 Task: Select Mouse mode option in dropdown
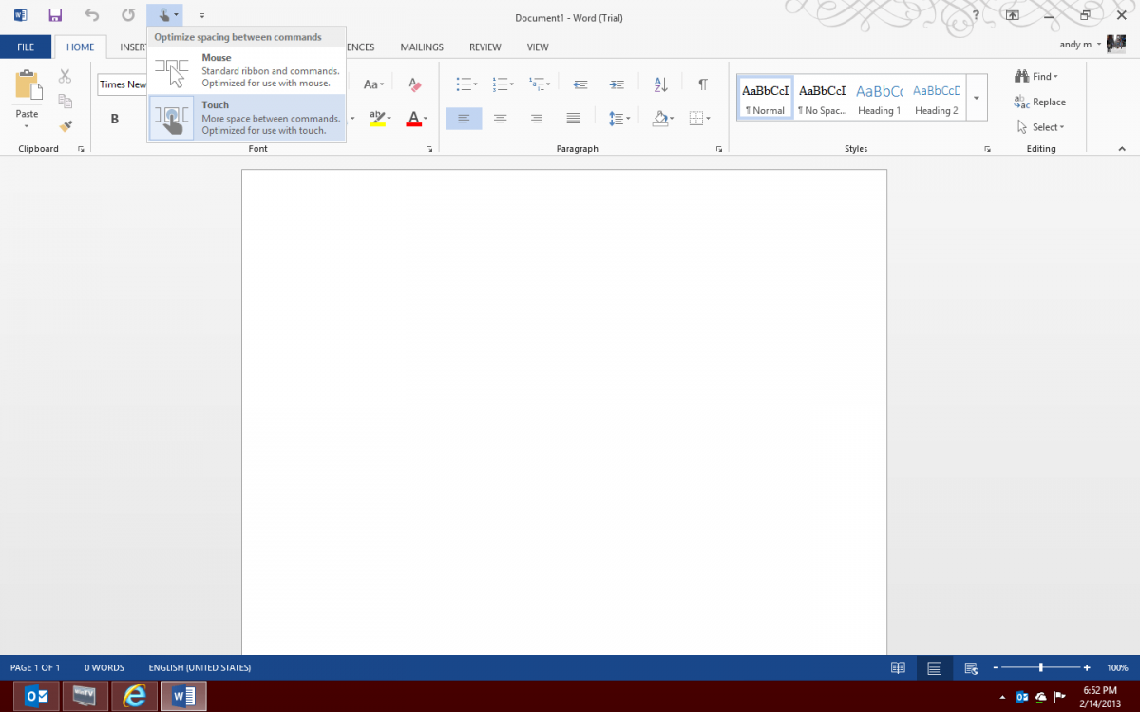[x=247, y=71]
